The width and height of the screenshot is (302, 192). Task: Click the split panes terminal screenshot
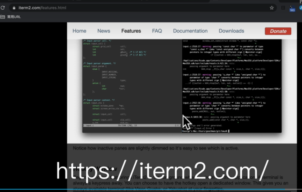(182, 86)
